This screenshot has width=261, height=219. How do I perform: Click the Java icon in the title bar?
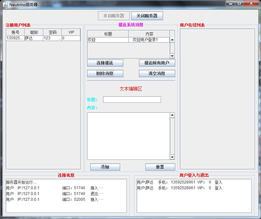(x=5, y=5)
